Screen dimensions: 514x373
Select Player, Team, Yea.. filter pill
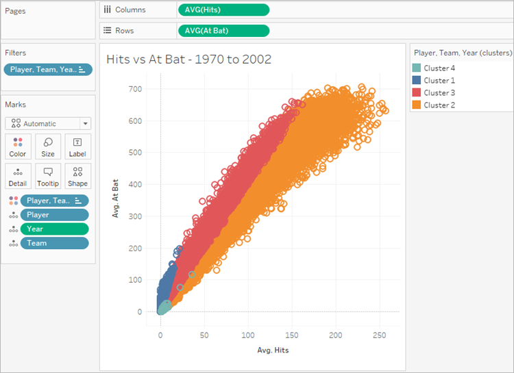coord(48,70)
